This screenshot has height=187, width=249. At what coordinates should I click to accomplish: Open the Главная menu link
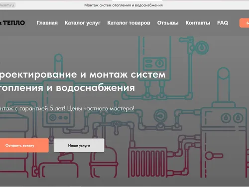[47, 23]
